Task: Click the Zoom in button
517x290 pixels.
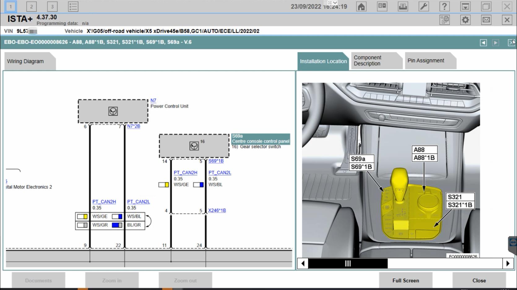Action: tap(112, 280)
